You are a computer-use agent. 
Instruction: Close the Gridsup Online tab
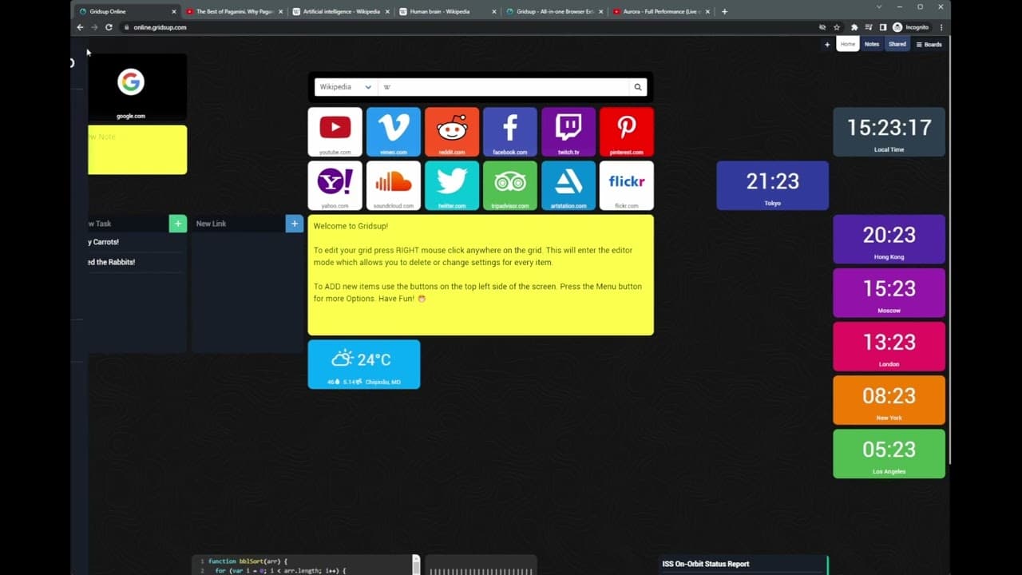click(x=174, y=12)
